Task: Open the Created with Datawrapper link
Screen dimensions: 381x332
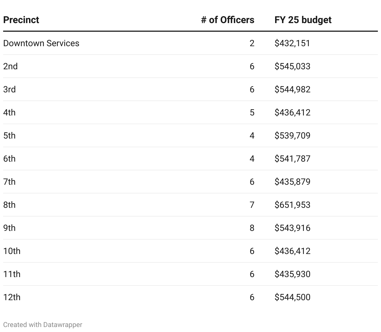Action: point(42,325)
